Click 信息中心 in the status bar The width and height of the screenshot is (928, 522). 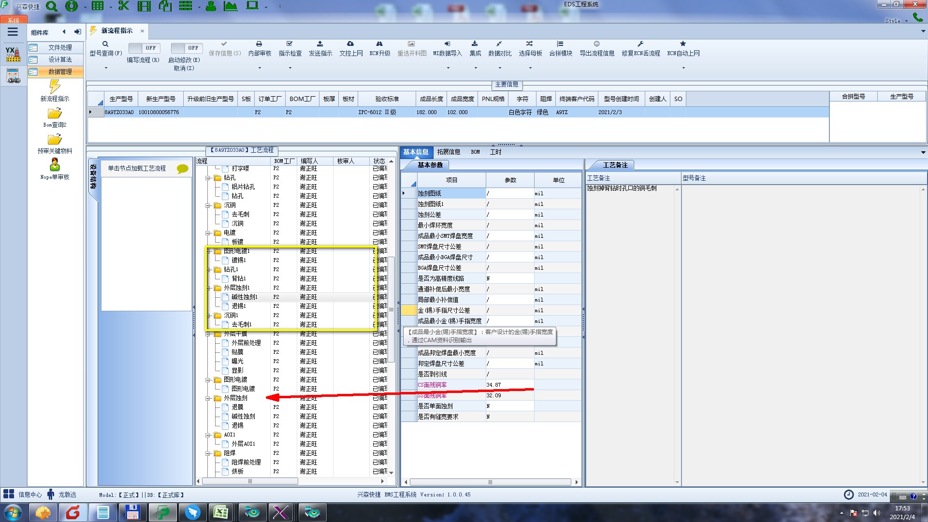pyautogui.click(x=29, y=494)
